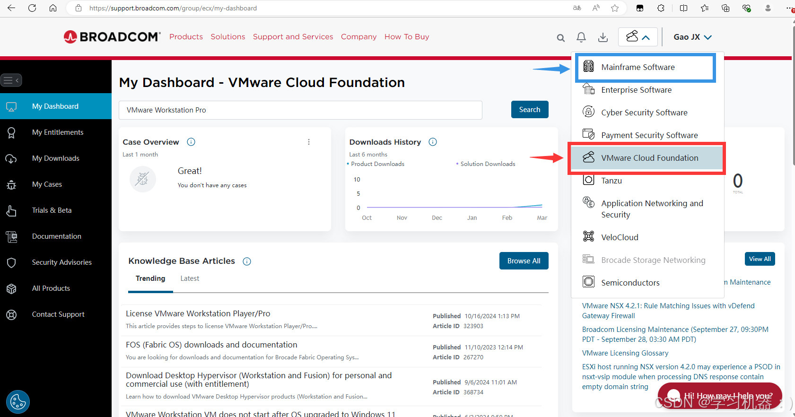
Task: Click the Security Advisories shield icon
Action: pyautogui.click(x=11, y=263)
